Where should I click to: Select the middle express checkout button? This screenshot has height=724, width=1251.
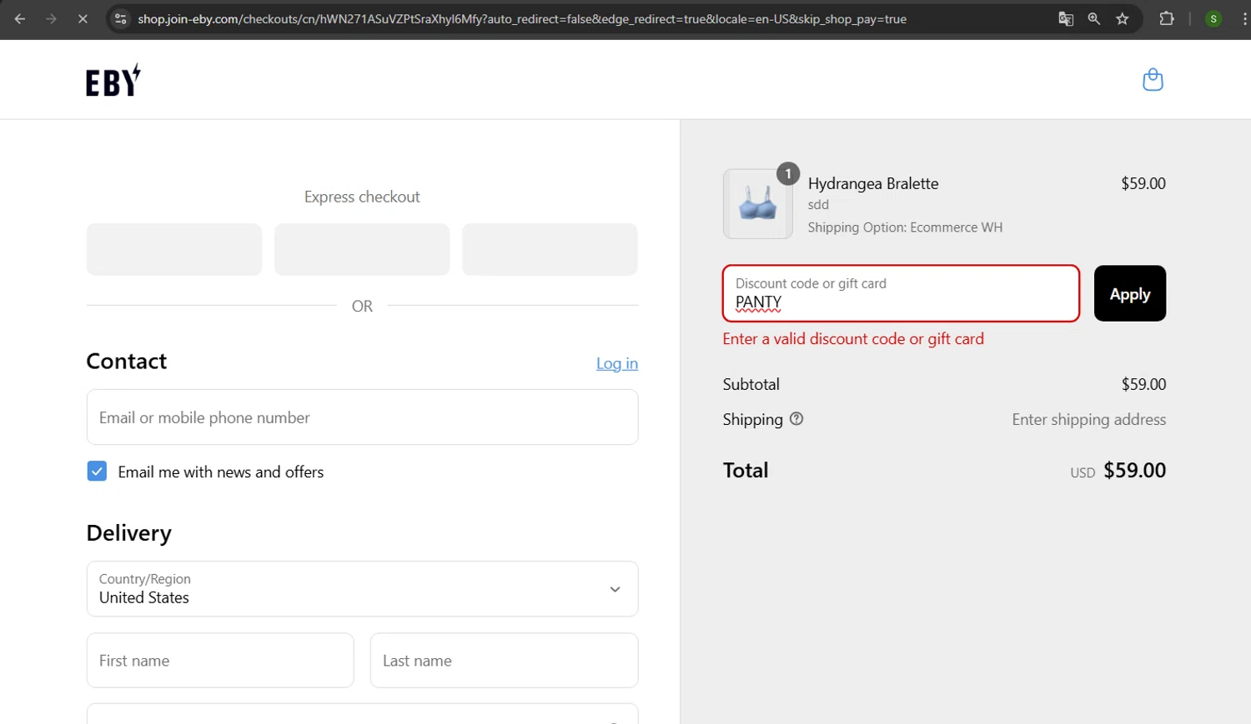(x=362, y=249)
